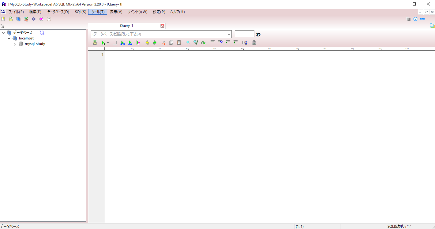Click the pink :P parameter icon
This screenshot has height=229, width=435.
tap(41, 19)
